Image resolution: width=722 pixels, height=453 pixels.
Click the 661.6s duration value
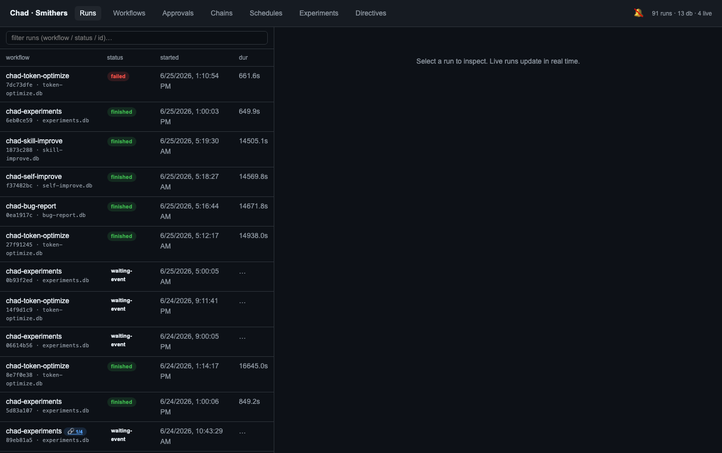point(249,76)
